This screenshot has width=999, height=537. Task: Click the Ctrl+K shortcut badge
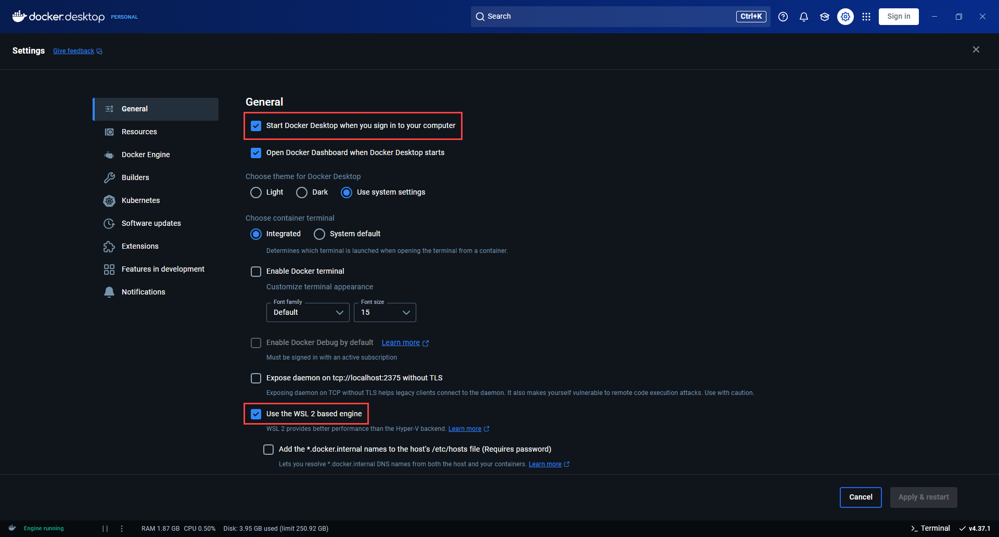click(751, 17)
